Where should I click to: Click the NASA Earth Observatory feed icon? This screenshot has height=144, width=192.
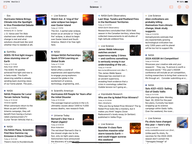(x=99, y=16)
